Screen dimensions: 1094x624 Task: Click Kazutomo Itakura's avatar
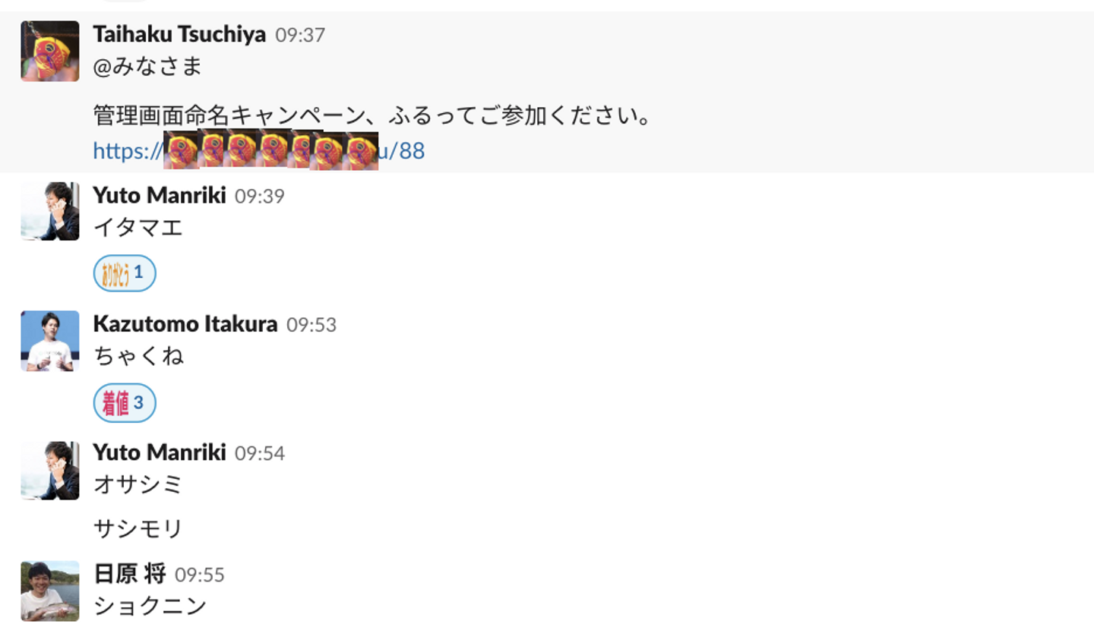click(50, 340)
